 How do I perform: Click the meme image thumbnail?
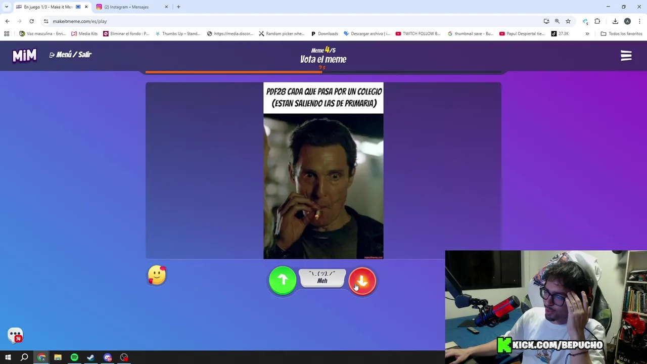[x=323, y=171]
